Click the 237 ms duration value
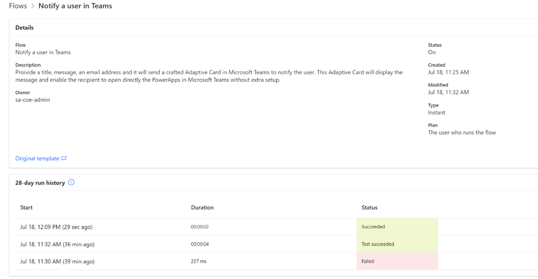The height and width of the screenshot is (279, 538). (198, 261)
